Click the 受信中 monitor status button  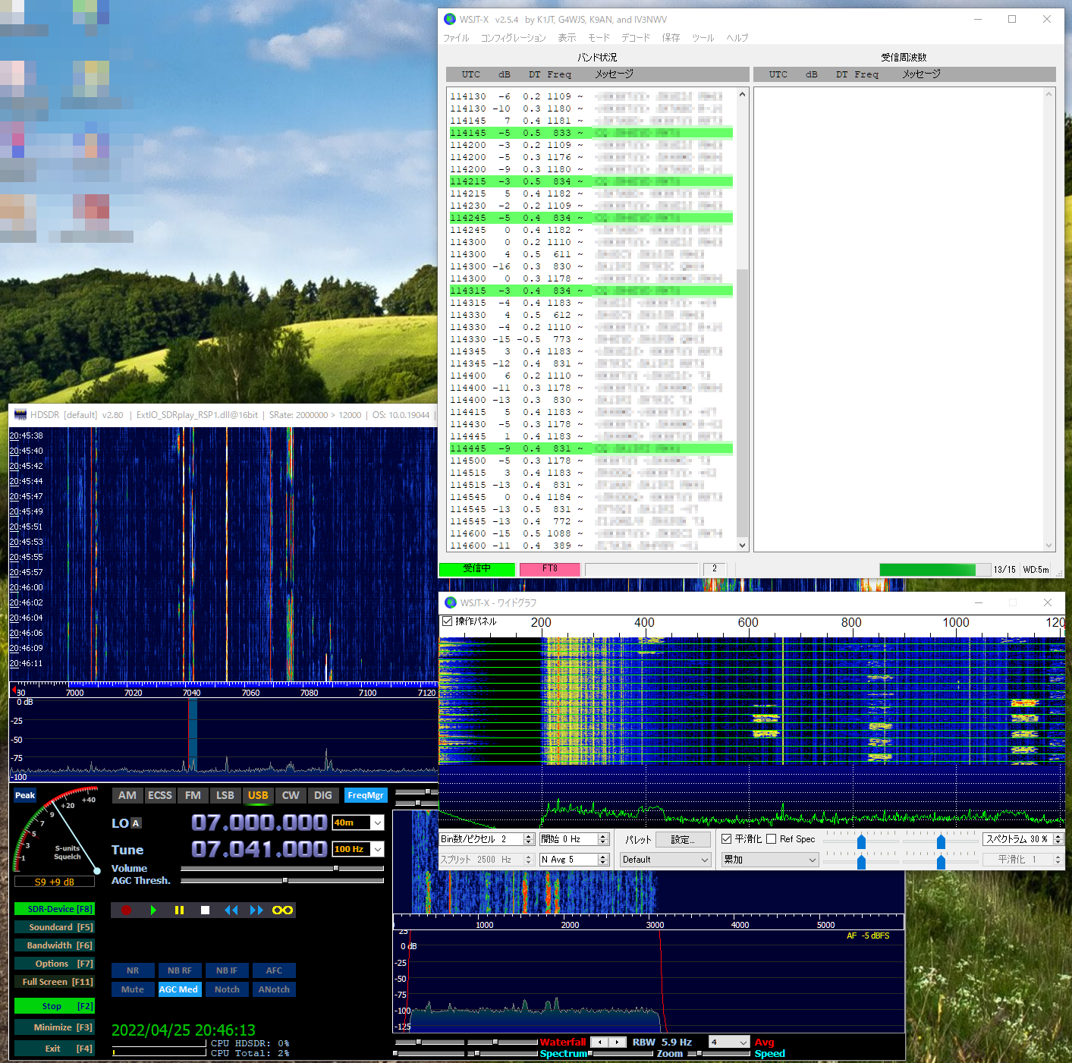coord(477,569)
